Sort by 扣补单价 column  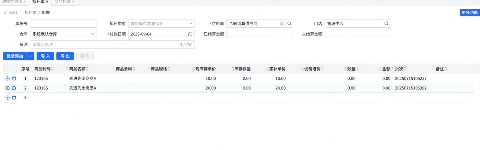[267, 69]
